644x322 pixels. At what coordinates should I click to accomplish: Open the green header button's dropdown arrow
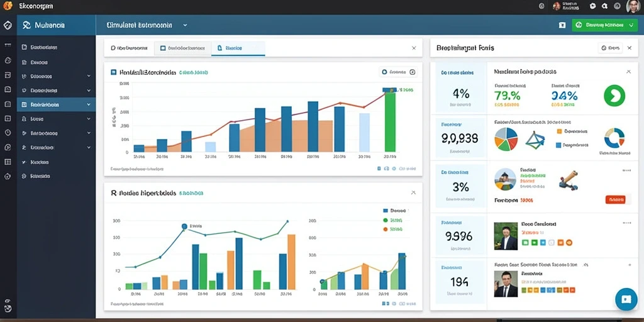[631, 25]
